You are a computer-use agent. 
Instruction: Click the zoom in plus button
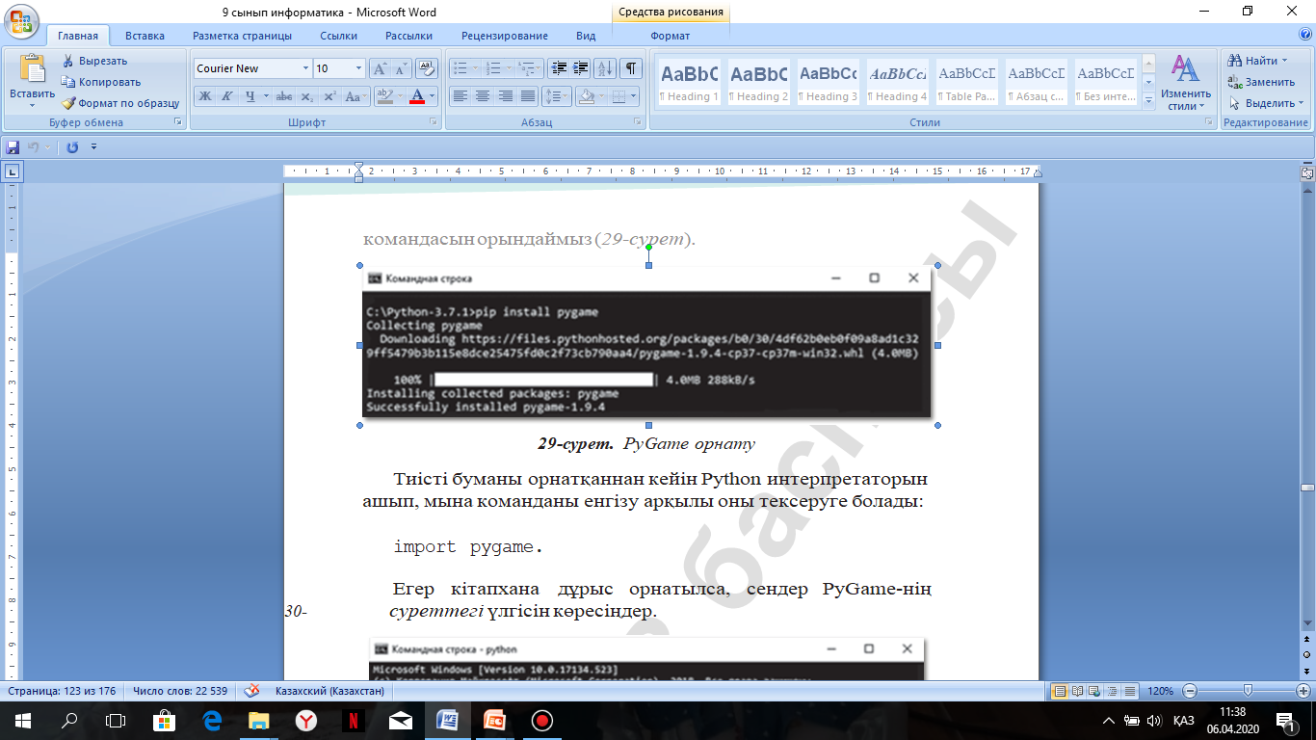point(1303,691)
